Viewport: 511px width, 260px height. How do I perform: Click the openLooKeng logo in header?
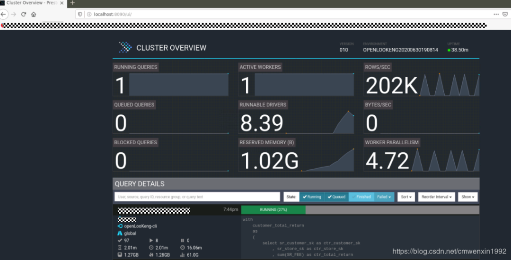click(125, 48)
